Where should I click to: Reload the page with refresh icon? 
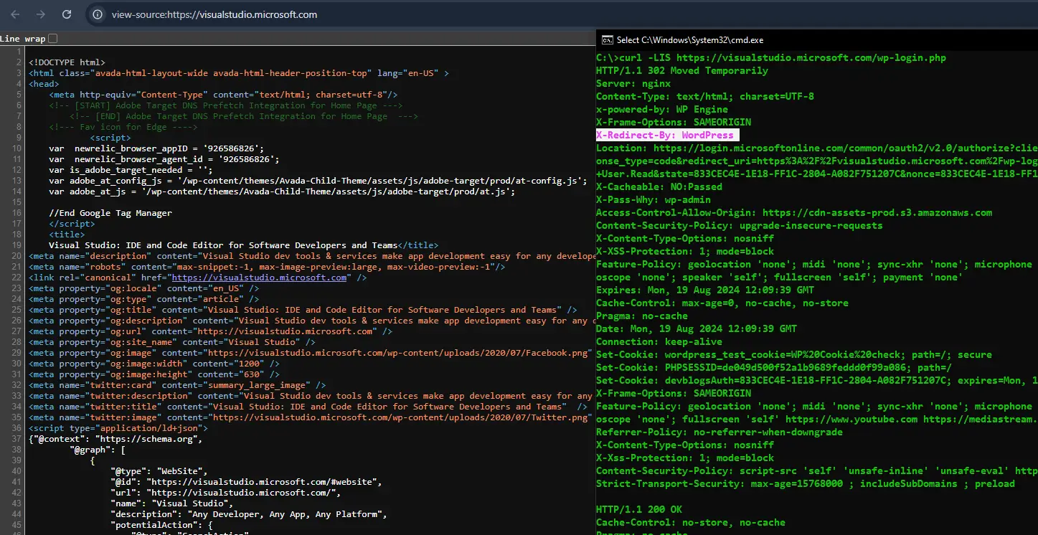click(x=67, y=14)
